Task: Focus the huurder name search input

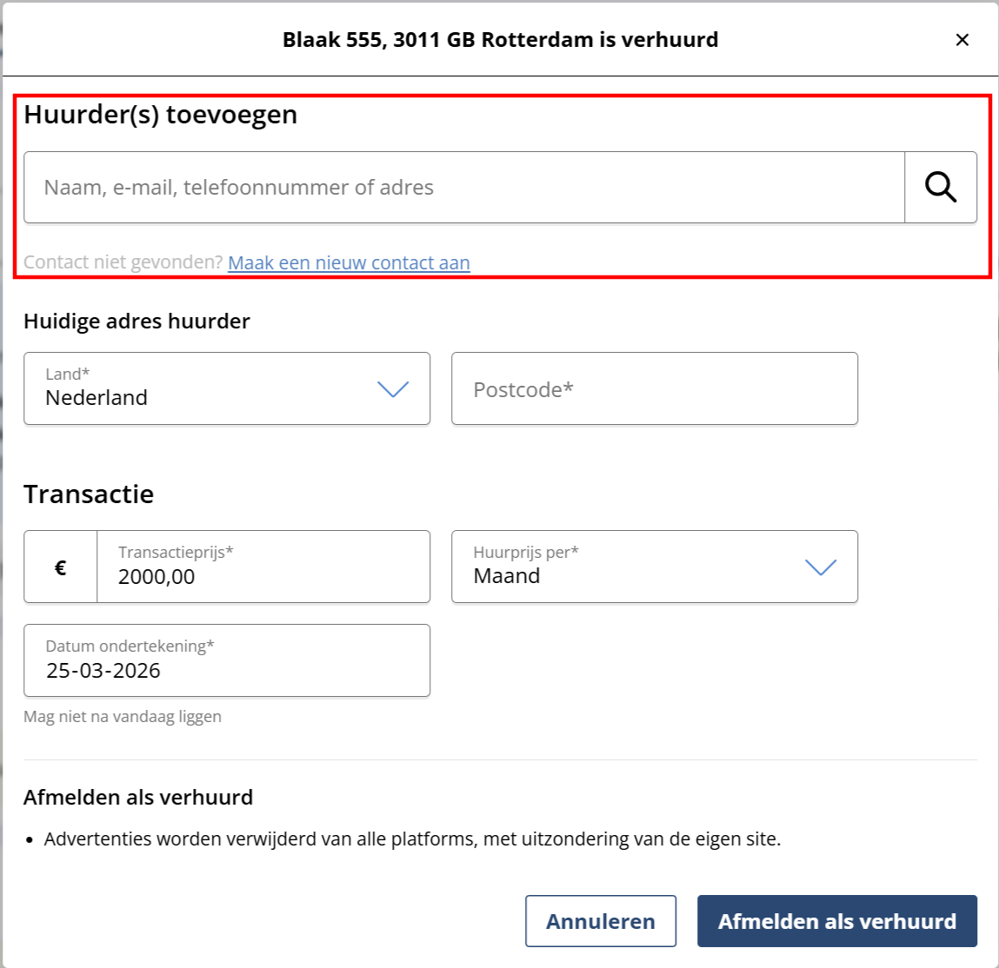Action: tap(464, 188)
